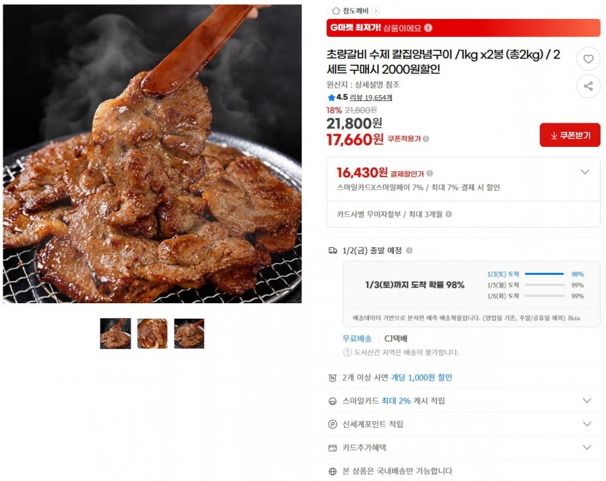Select the third product thumbnail
This screenshot has width=606, height=481.
pos(189,333)
